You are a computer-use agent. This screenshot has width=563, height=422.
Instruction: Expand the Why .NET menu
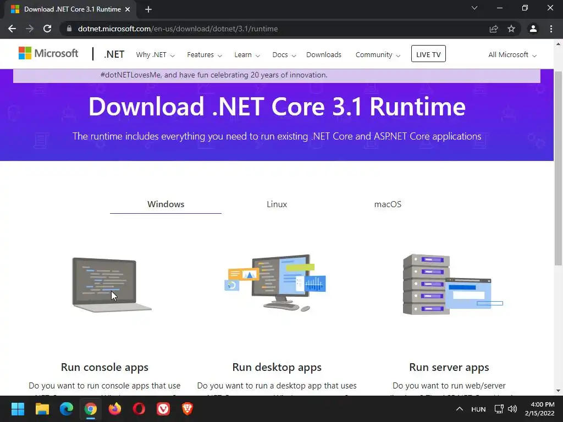[155, 55]
